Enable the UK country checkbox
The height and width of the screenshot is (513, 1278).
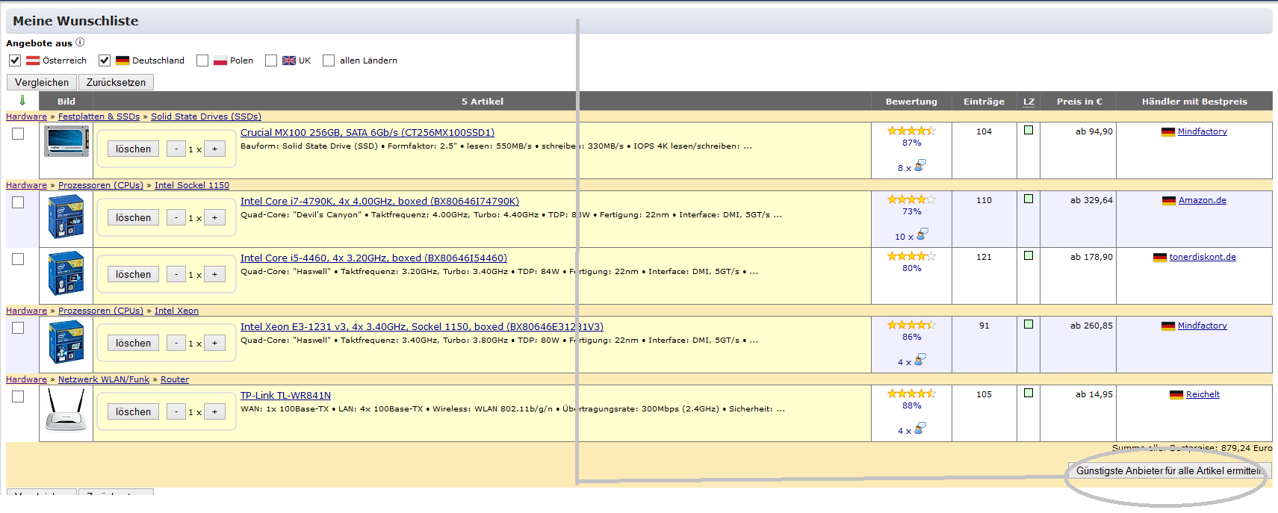(x=271, y=60)
